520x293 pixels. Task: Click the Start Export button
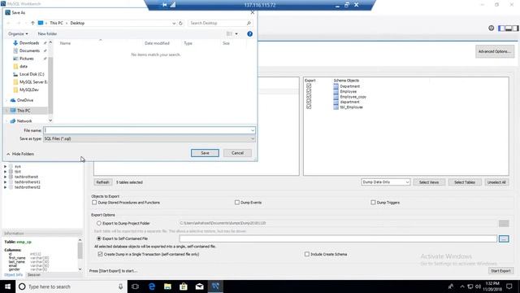(x=500, y=271)
